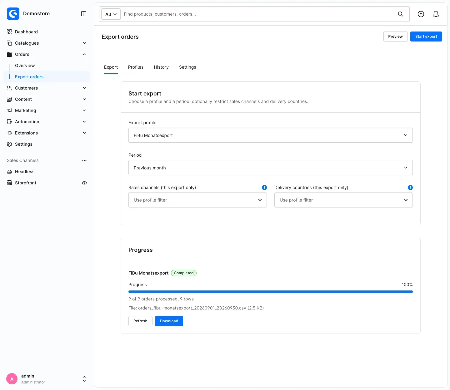Click '9 of 9 orders processed' text
This screenshot has width=450, height=390.
coord(153,299)
